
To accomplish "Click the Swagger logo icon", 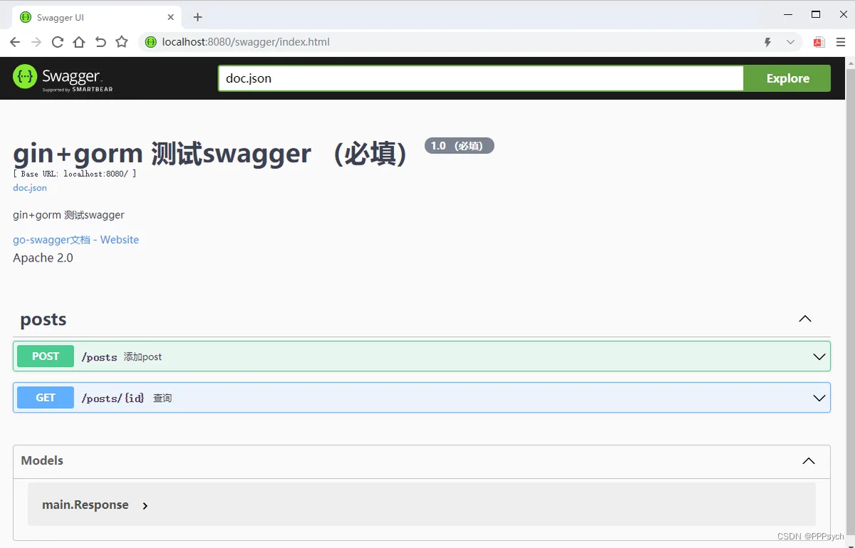I will tap(25, 77).
